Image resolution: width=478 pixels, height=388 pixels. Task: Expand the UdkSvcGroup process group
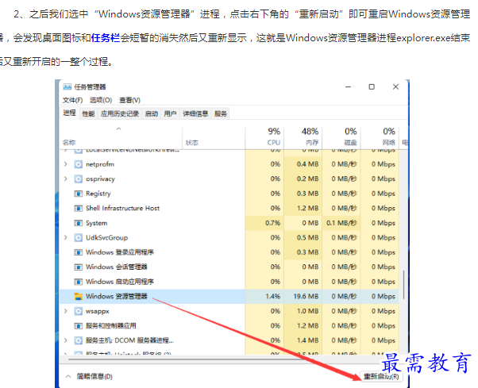tap(66, 237)
